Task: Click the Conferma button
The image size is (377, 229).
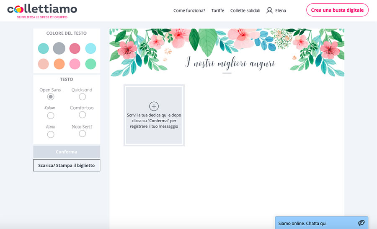Action: (67, 152)
